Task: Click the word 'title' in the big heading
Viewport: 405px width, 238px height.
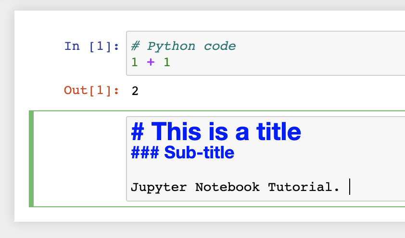Action: [278, 131]
